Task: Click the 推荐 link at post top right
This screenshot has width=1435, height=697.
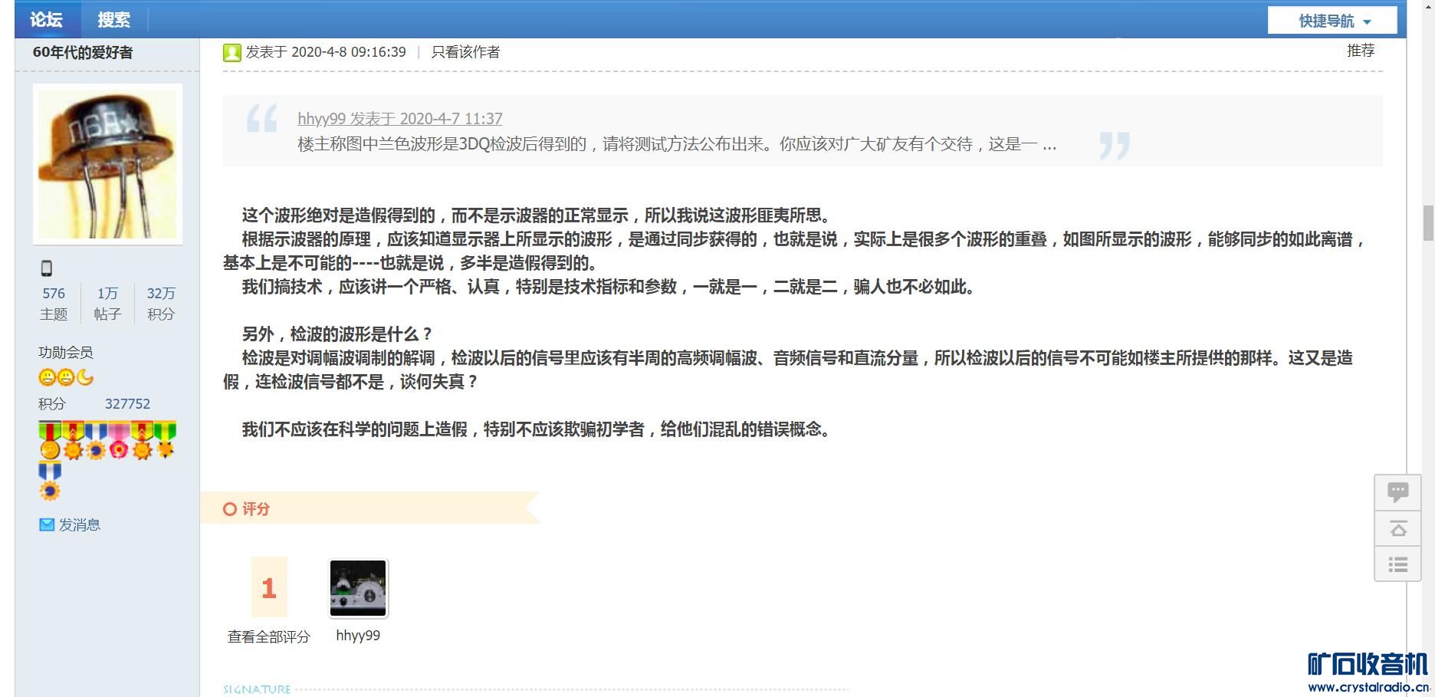Action: pyautogui.click(x=1361, y=51)
